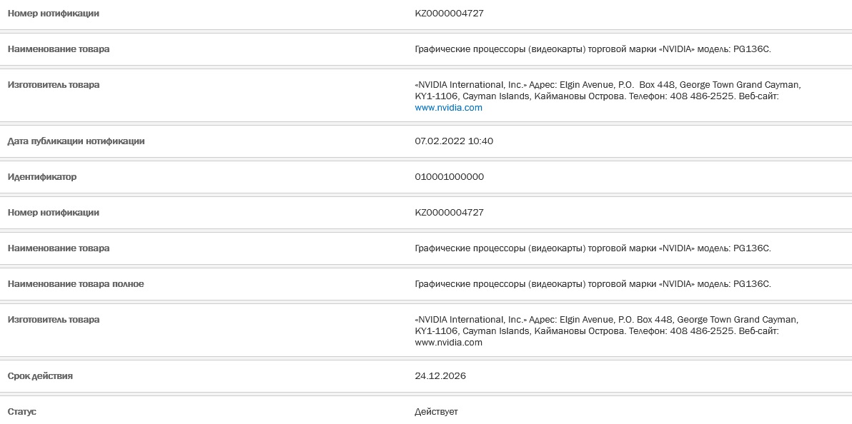The height and width of the screenshot is (424, 852).
Task: Click the Наименование товара полное label
Action: point(76,284)
